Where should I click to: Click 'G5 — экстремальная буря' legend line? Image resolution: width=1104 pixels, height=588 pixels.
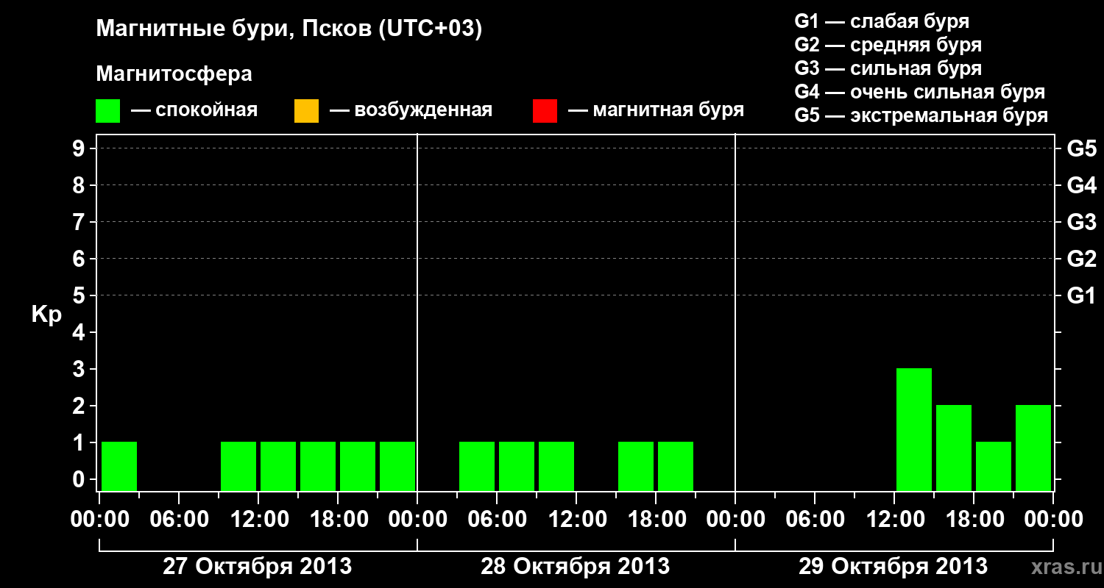(921, 115)
